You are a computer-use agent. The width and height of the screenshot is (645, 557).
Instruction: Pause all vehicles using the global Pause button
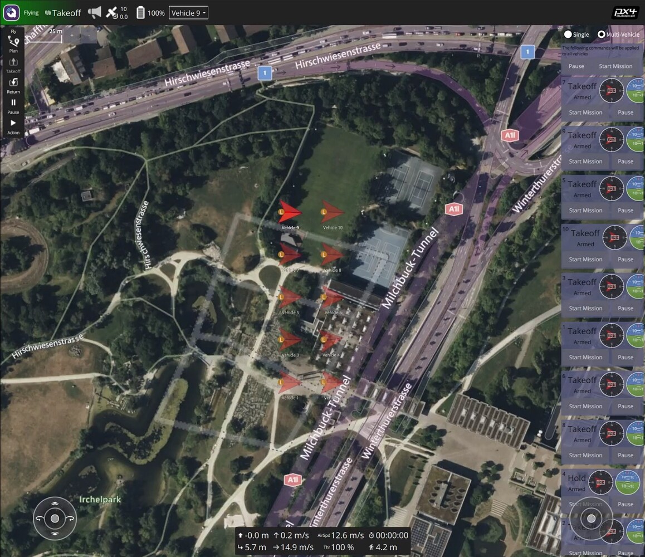pos(576,66)
